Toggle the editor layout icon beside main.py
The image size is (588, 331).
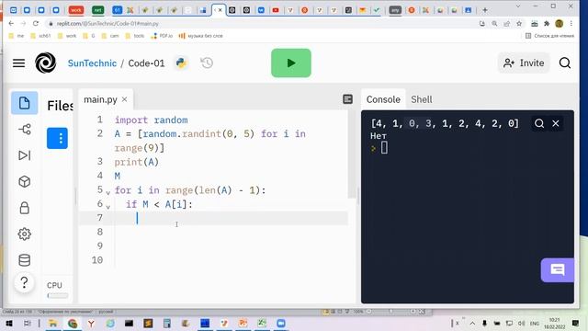347,98
